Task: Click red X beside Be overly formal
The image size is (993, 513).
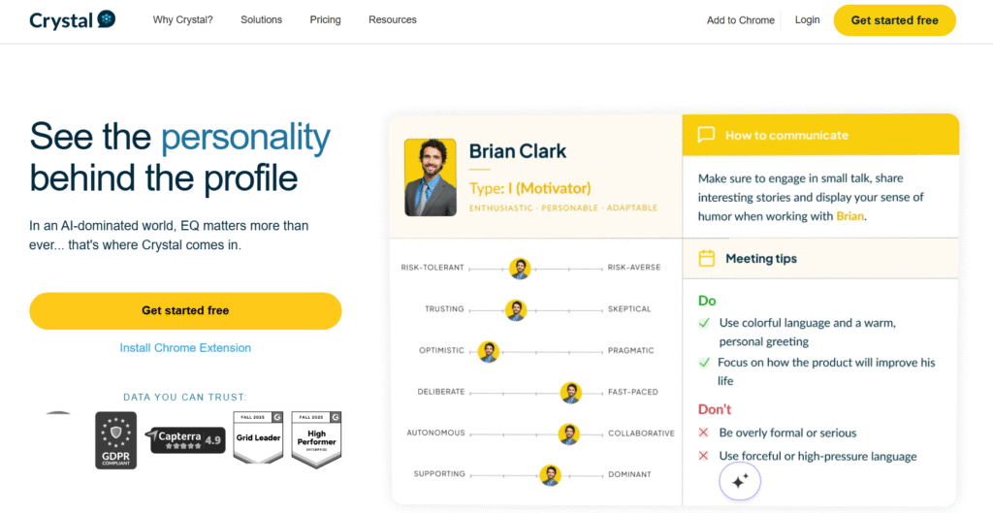Action: tap(703, 433)
